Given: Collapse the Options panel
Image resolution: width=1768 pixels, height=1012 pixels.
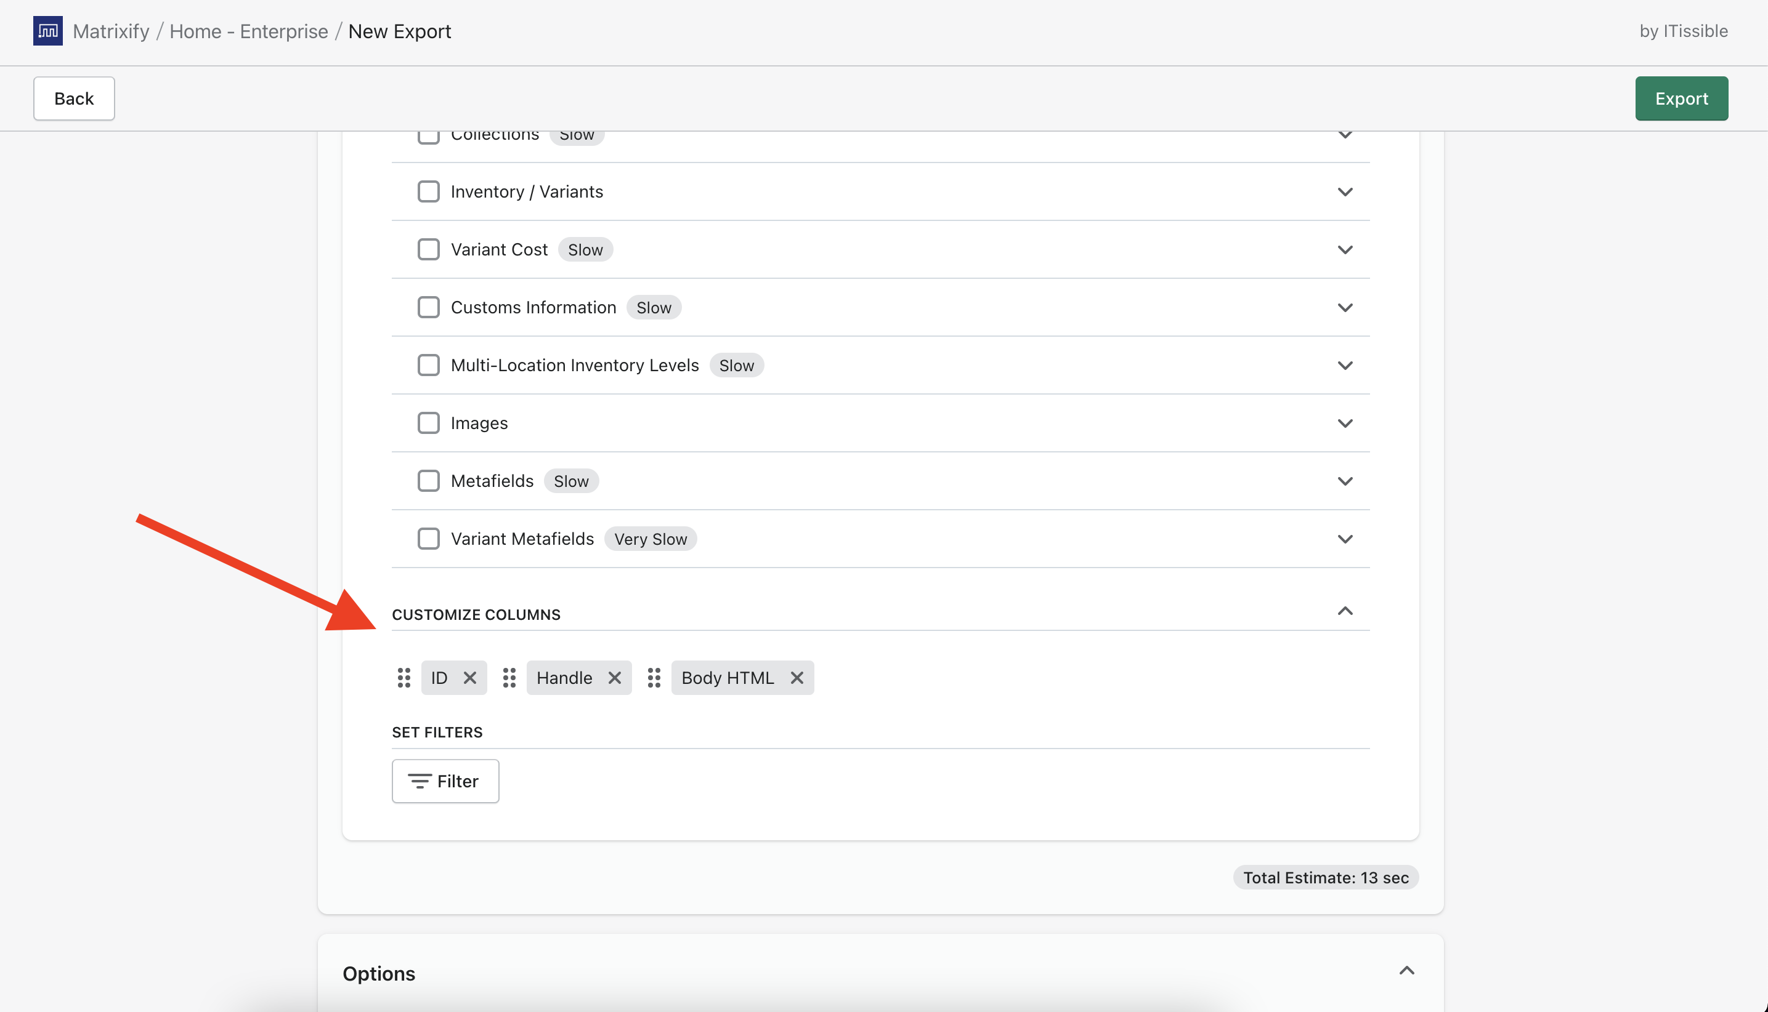Looking at the screenshot, I should point(1406,971).
